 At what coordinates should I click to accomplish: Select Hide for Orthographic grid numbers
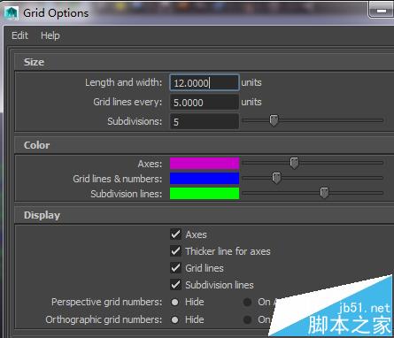pyautogui.click(x=175, y=319)
